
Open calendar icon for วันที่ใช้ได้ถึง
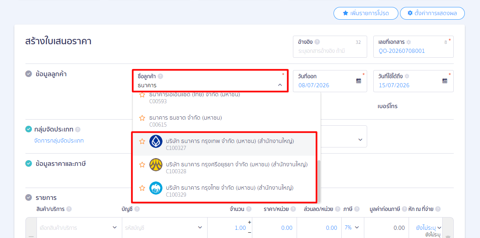pyautogui.click(x=445, y=81)
